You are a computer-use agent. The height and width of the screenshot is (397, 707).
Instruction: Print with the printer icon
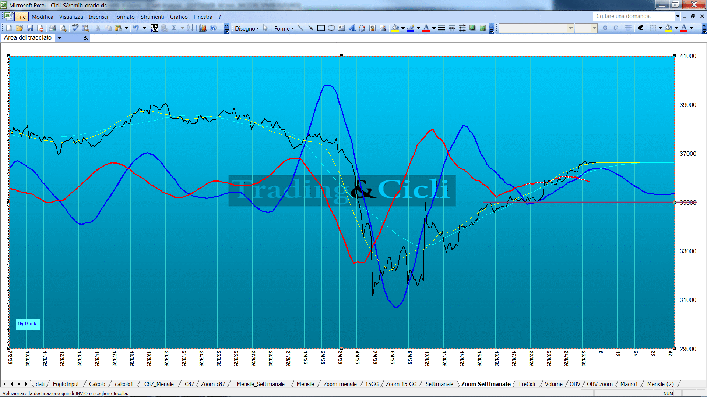(52, 28)
